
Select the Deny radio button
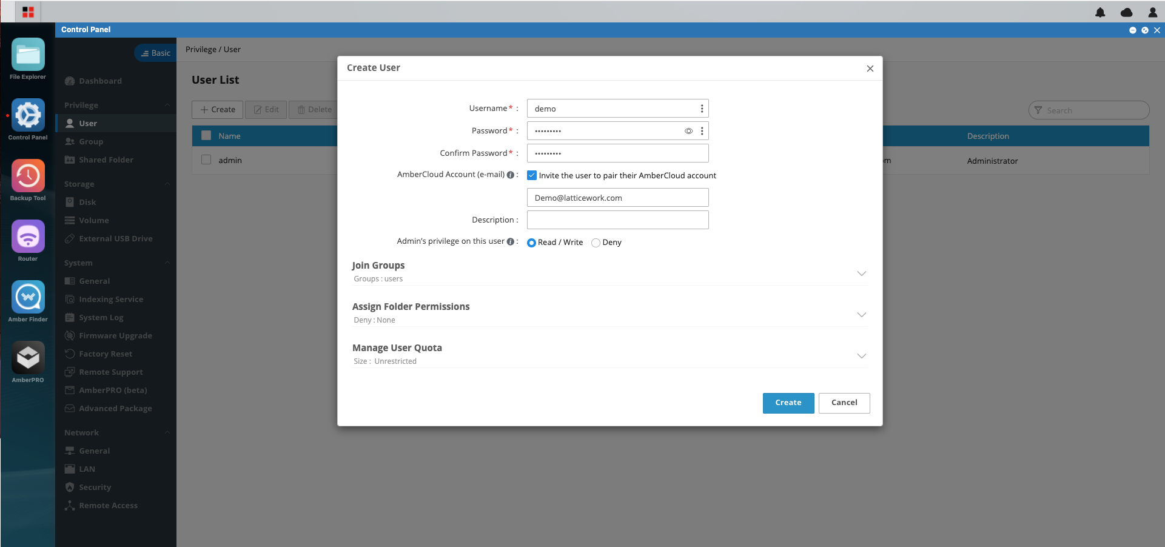pos(596,243)
